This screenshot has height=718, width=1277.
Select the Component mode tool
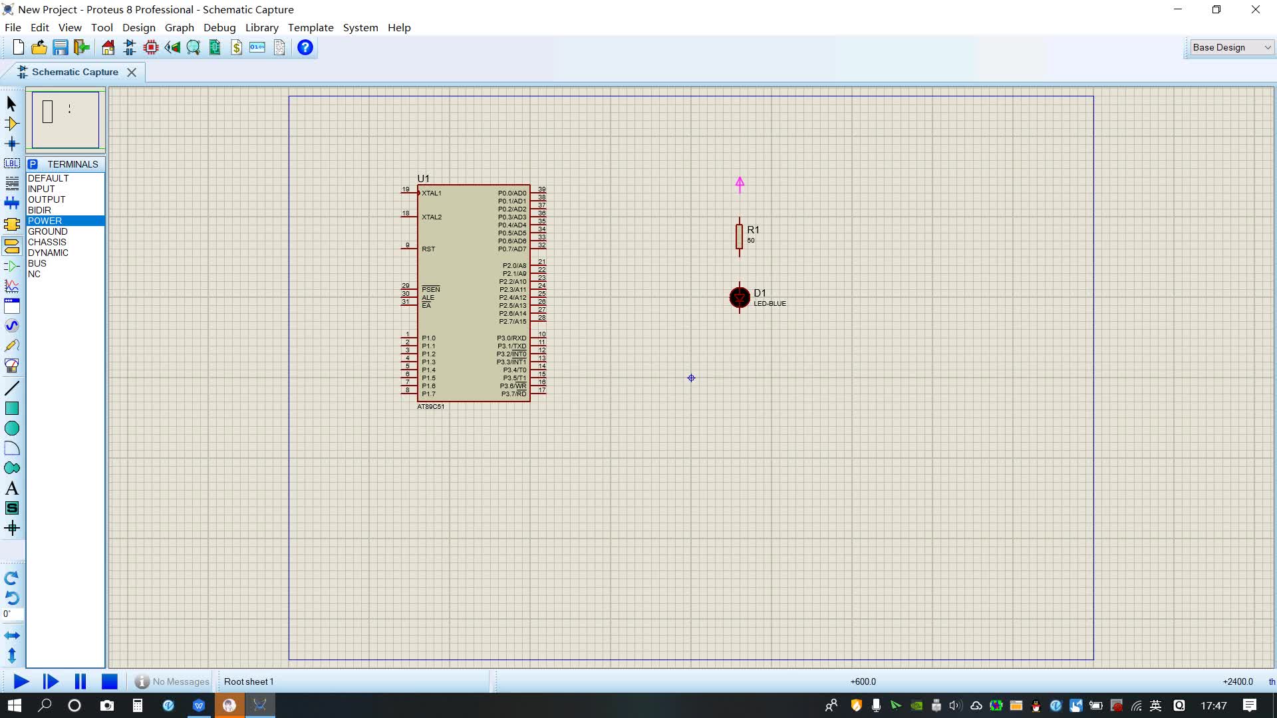(11, 124)
